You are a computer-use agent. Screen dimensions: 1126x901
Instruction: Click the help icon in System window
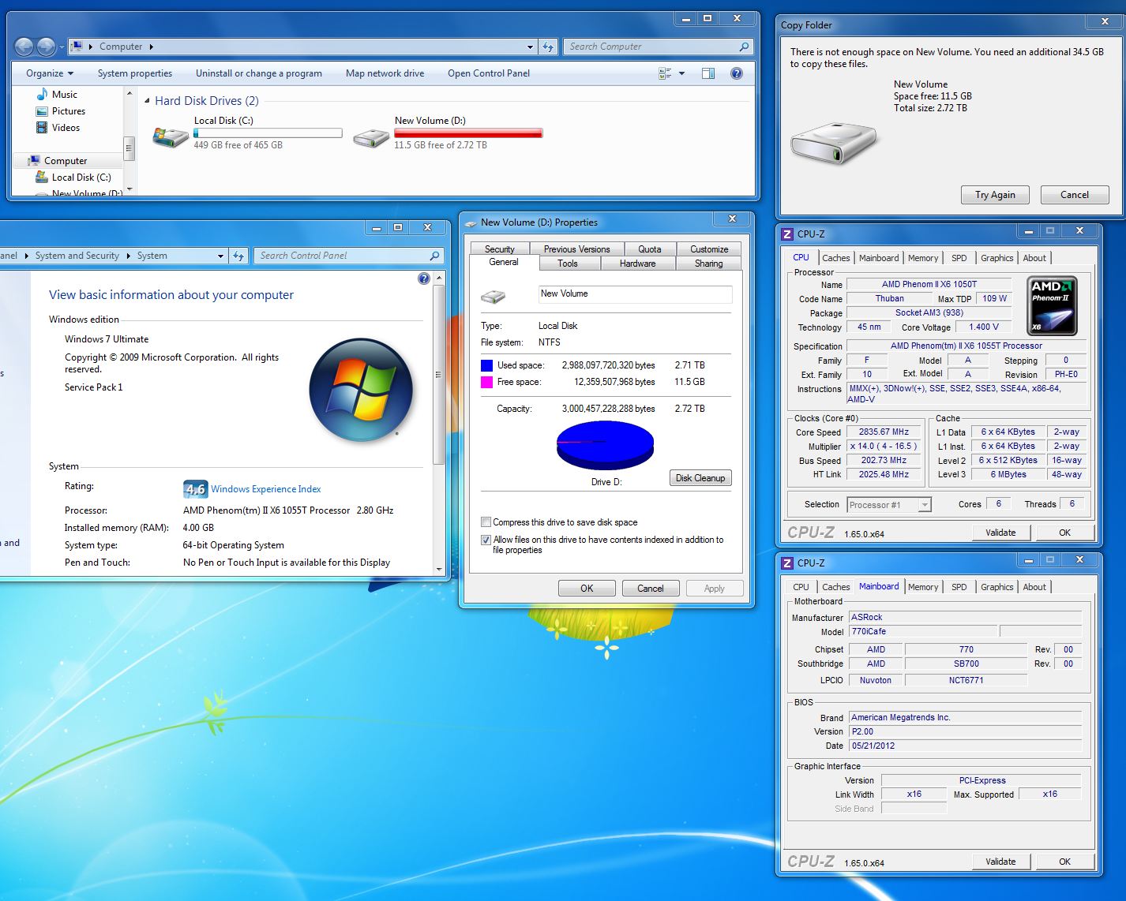(424, 279)
